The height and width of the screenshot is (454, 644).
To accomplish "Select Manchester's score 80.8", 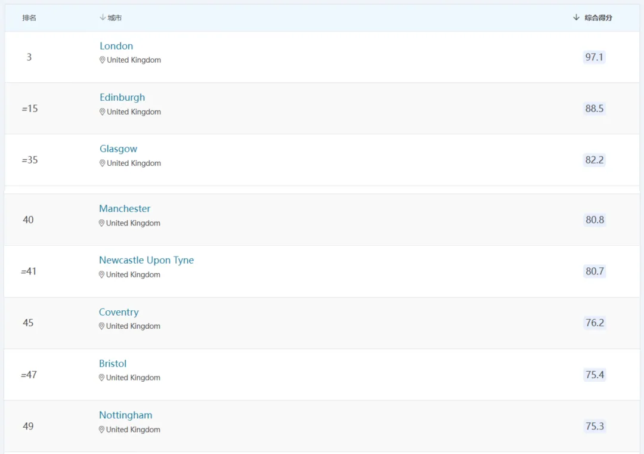I will [x=595, y=220].
